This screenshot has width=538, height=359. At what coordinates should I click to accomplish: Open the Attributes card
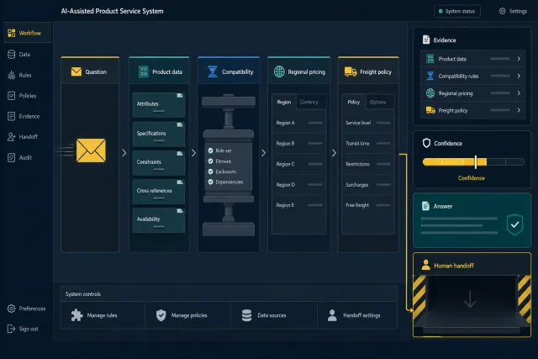(159, 105)
